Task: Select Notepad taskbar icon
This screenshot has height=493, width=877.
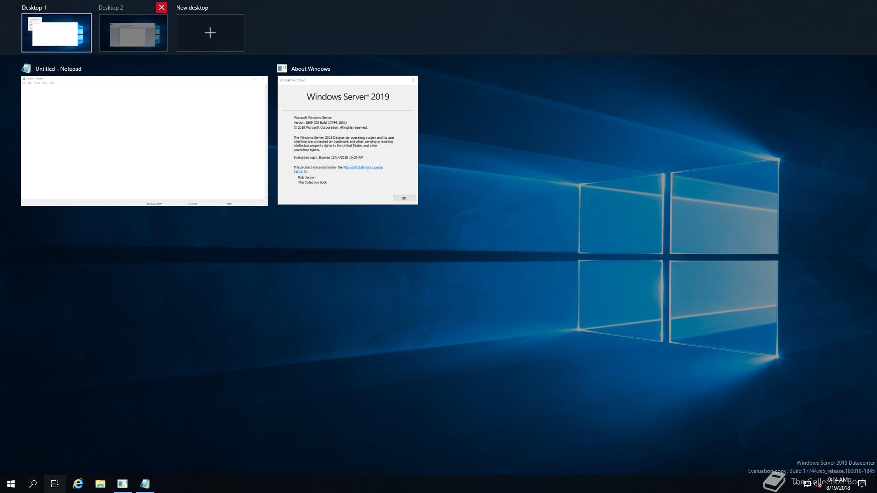Action: pyautogui.click(x=145, y=484)
